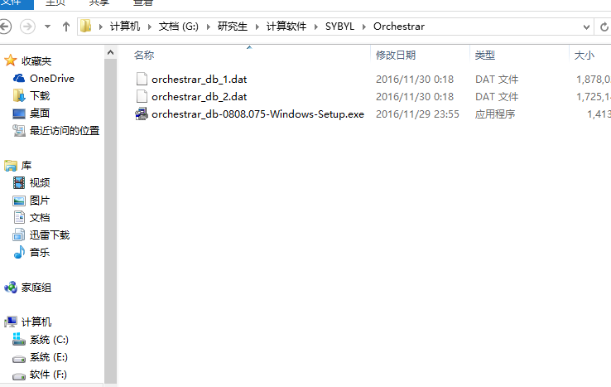Viewport: 611px width, 387px height.
Task: Click the Back navigation arrow
Action: (x=5, y=27)
